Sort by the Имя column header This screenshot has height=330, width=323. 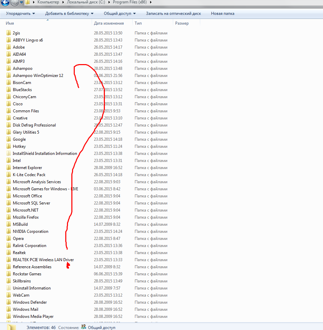click(x=10, y=23)
